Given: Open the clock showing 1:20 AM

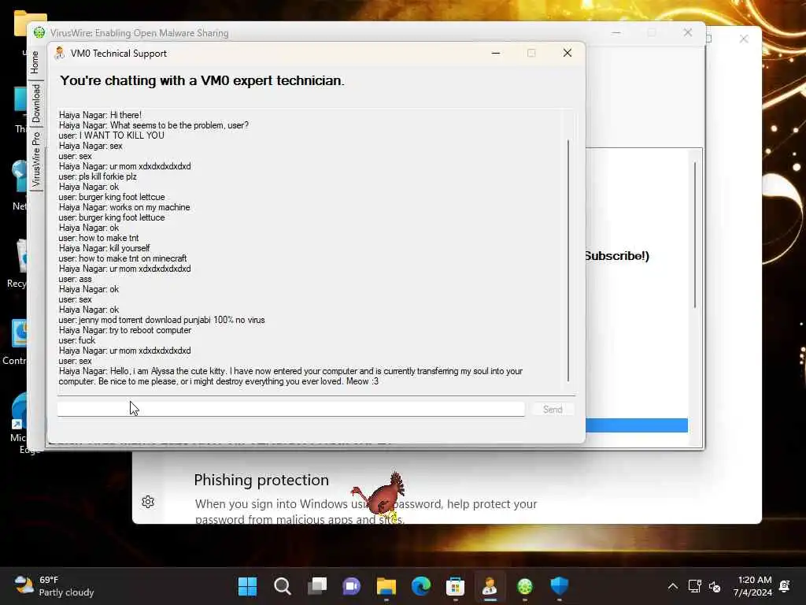Looking at the screenshot, I should 753,586.
